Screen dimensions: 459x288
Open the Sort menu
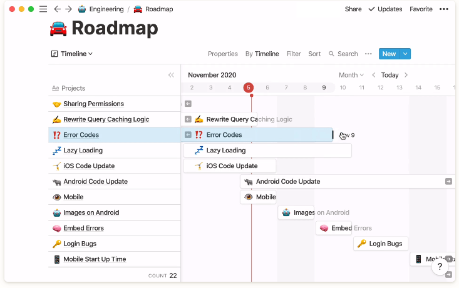pyautogui.click(x=314, y=54)
